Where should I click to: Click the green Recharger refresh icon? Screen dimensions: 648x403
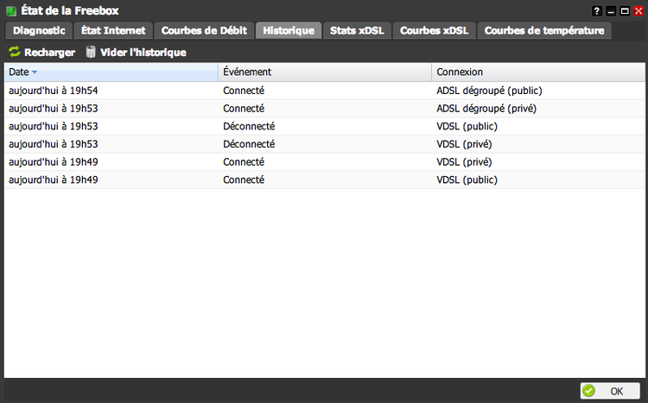click(x=15, y=52)
